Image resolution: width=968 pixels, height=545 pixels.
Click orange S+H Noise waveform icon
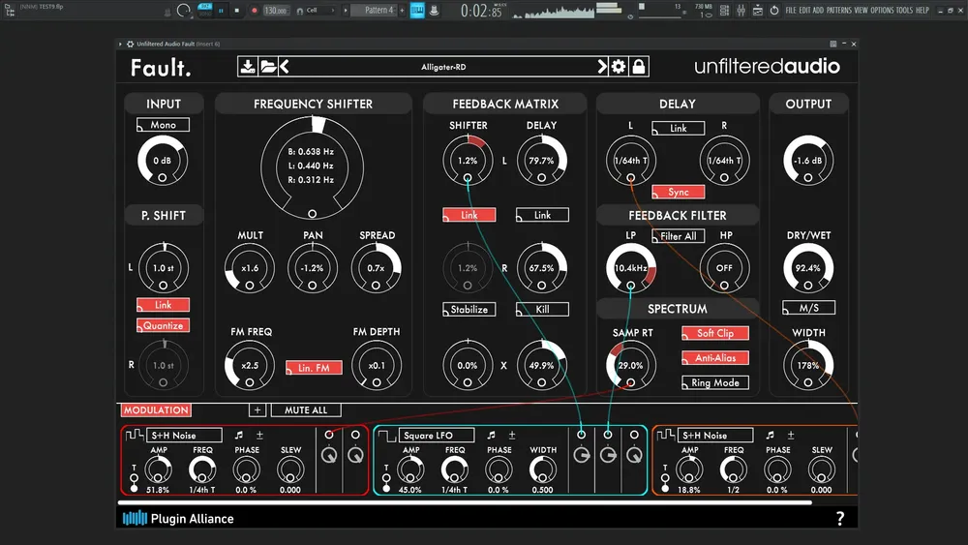point(666,436)
